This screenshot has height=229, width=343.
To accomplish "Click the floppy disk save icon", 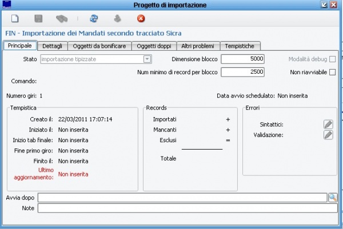I will point(38,19).
